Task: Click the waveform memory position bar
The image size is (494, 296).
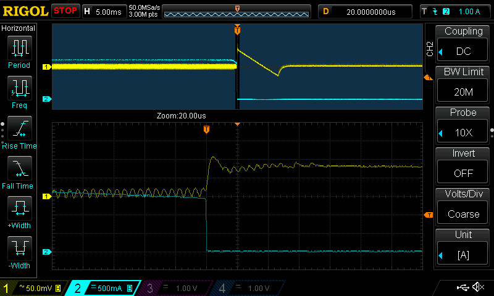Action: tap(237, 12)
